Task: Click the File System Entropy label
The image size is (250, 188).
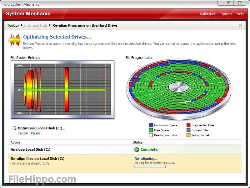Action: pyautogui.click(x=25, y=58)
